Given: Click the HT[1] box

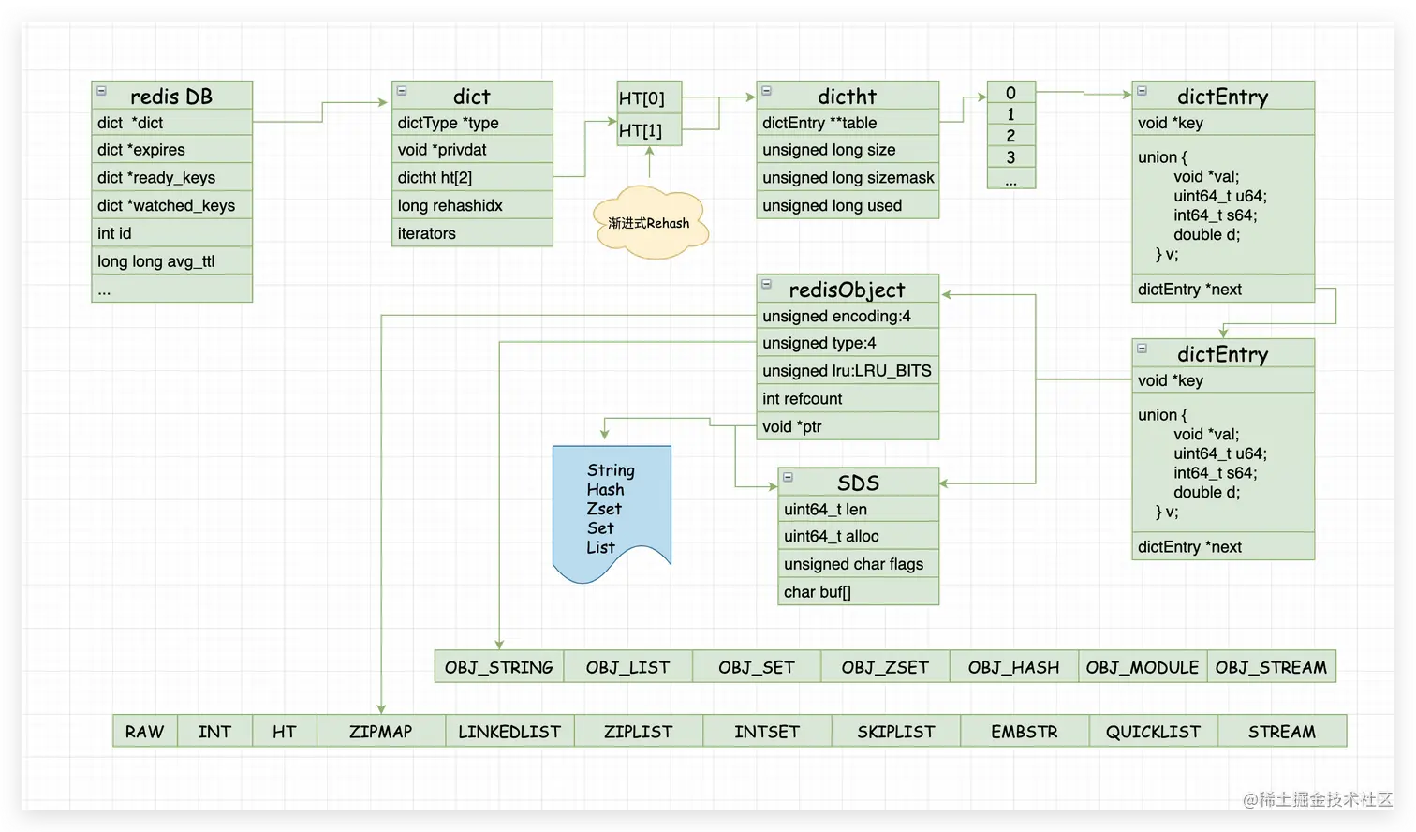Looking at the screenshot, I should (649, 130).
